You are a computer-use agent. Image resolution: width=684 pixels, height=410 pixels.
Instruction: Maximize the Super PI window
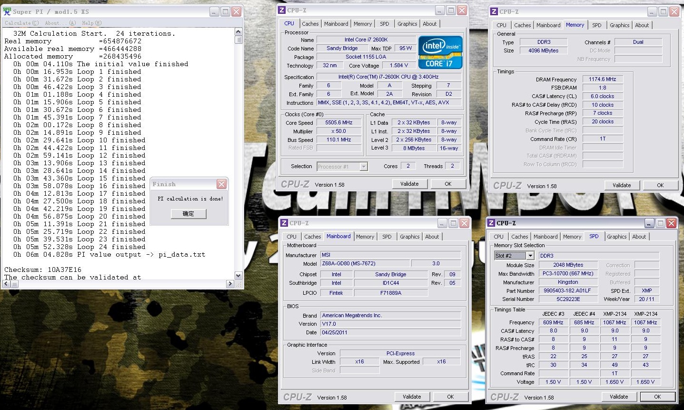225,11
